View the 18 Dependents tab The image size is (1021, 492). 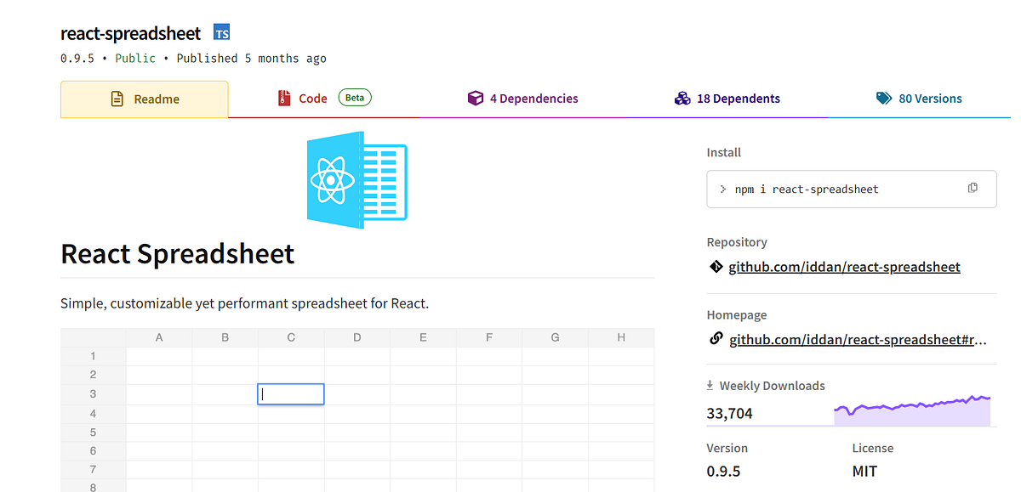click(x=739, y=98)
